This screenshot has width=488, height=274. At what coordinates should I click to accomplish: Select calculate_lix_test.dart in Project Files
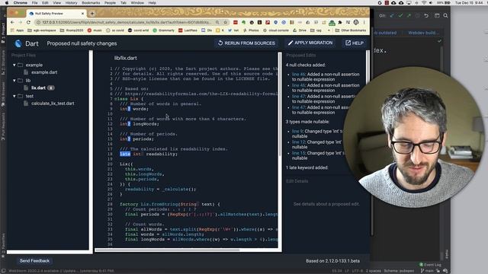(53, 104)
